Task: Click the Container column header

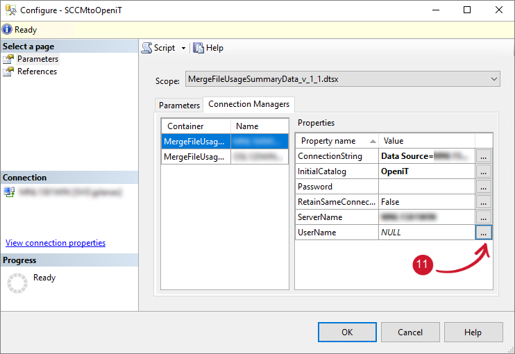Action: coord(196,126)
